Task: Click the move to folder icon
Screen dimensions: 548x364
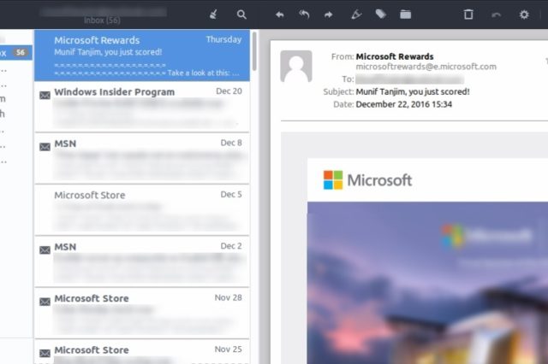Action: click(405, 15)
